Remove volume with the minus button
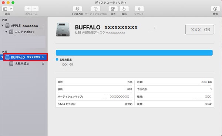Viewport: 222px width, 136px height. [x=35, y=9]
